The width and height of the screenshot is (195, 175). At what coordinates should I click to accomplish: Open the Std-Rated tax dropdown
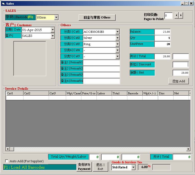pos(133,167)
